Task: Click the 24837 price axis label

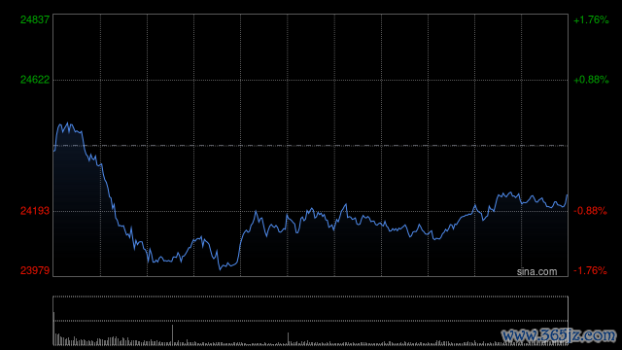Action: [35, 19]
